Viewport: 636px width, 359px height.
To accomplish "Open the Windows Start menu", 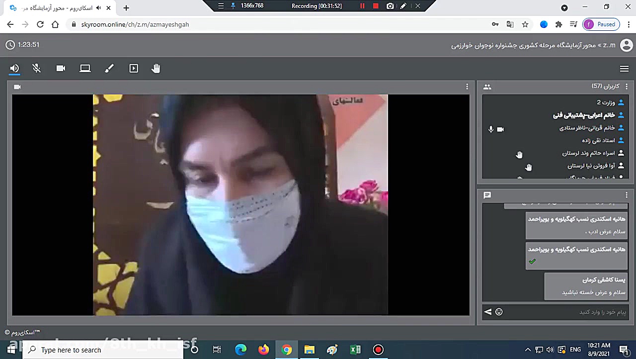I will point(11,350).
